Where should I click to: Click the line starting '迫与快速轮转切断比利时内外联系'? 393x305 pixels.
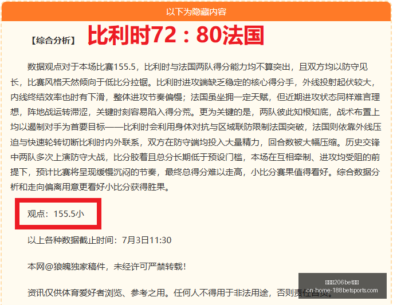pyautogui.click(x=195, y=142)
